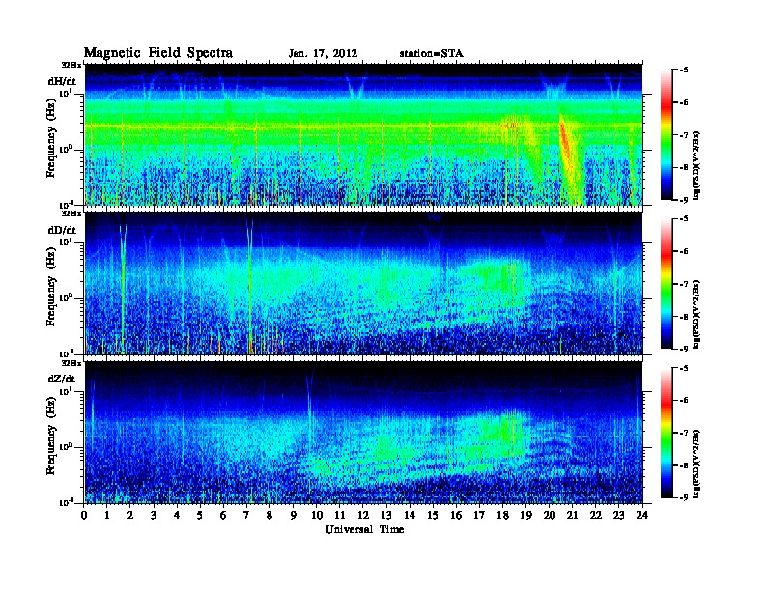The height and width of the screenshot is (591, 765).
Task: Click "Frequency (Hz)" label of dH/dt panel
Action: coord(51,138)
